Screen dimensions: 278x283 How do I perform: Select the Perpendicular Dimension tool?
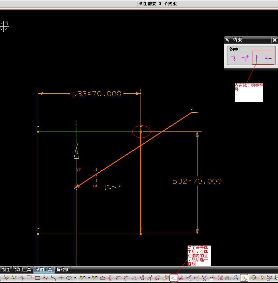pos(126,278)
